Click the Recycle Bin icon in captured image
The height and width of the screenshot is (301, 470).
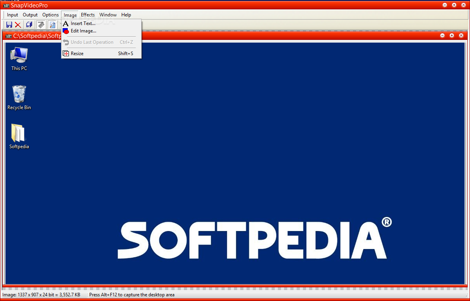tap(19, 98)
